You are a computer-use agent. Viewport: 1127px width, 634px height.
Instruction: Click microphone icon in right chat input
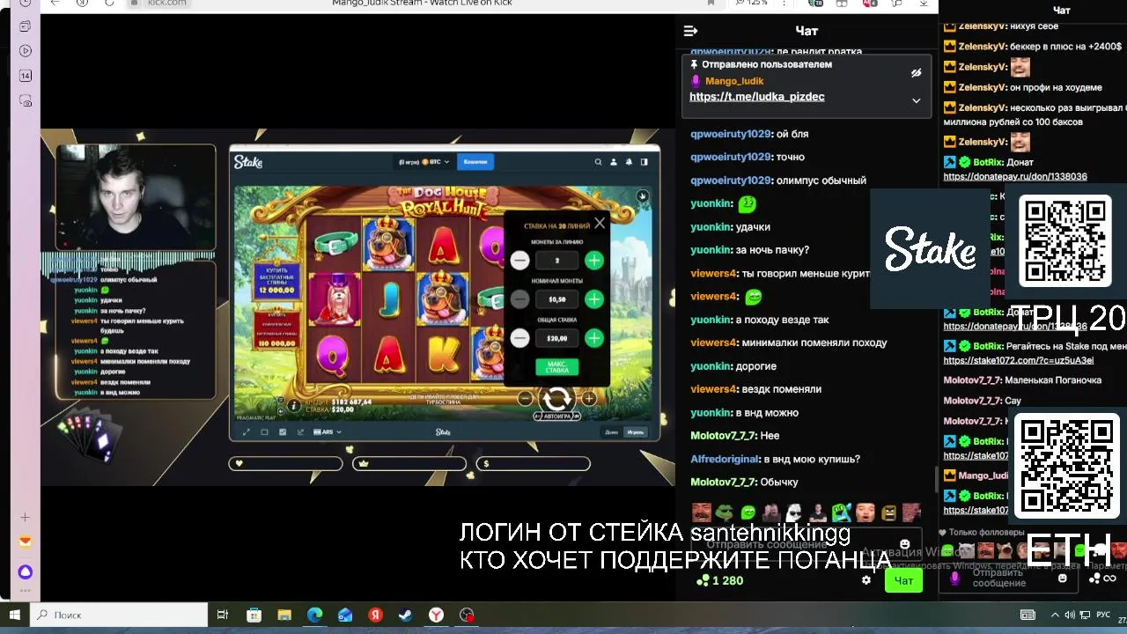point(954,579)
